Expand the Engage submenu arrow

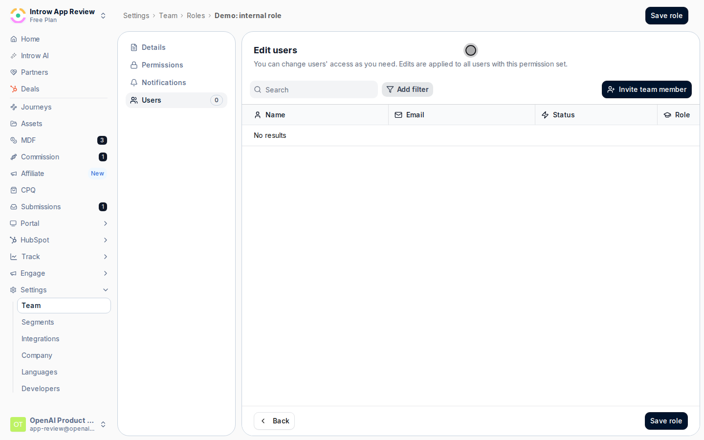pyautogui.click(x=105, y=273)
